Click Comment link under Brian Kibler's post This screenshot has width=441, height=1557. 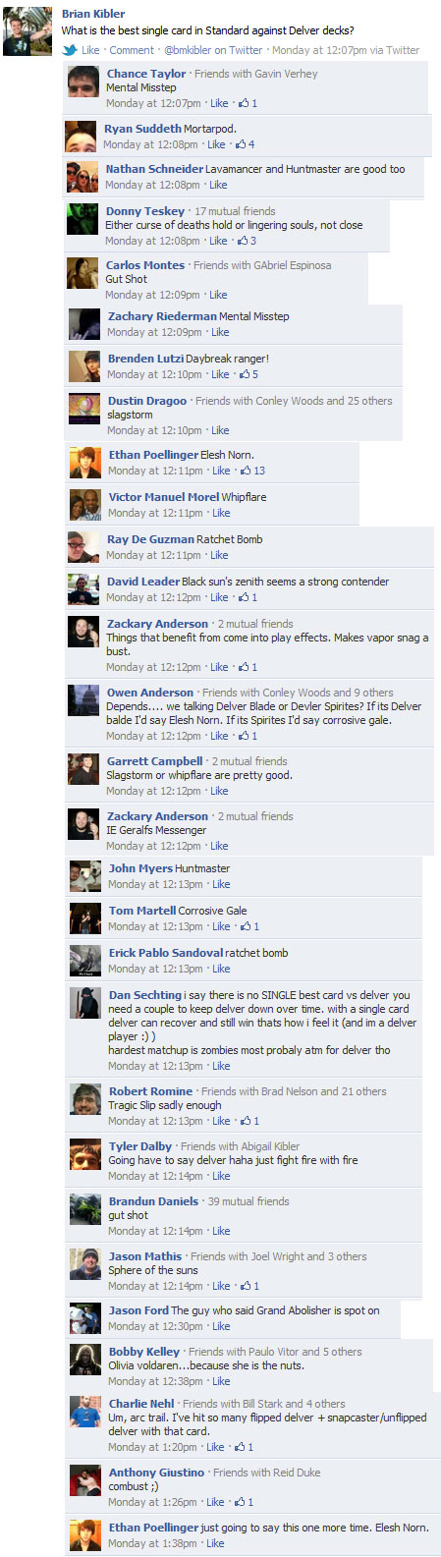[132, 50]
